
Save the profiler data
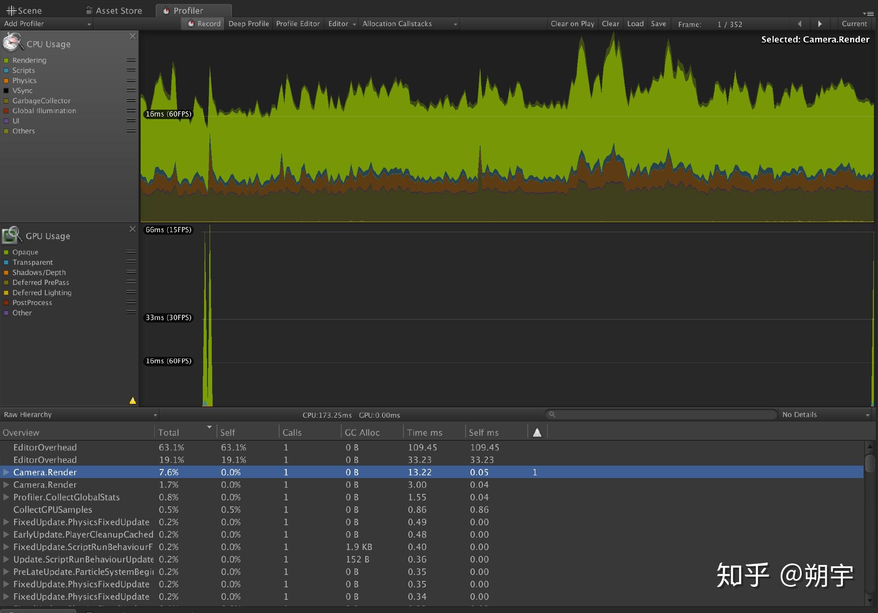(x=658, y=24)
